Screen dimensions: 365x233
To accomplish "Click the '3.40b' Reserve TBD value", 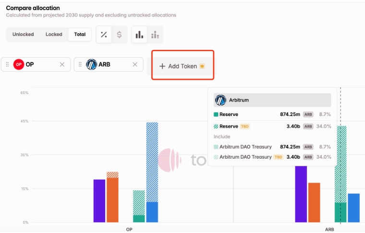I will click(x=293, y=127).
